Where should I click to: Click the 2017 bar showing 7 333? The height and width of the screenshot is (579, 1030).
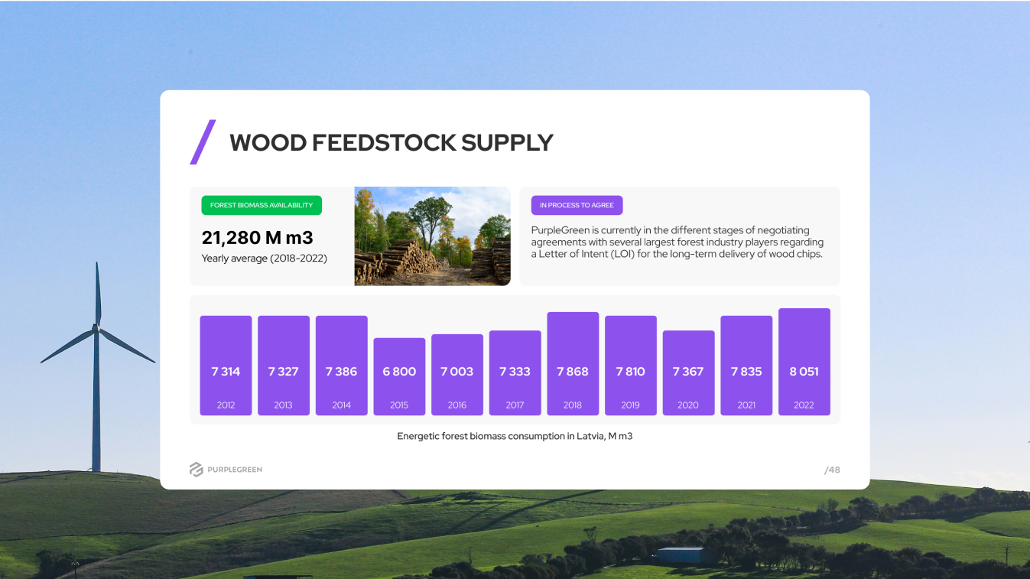tap(515, 373)
